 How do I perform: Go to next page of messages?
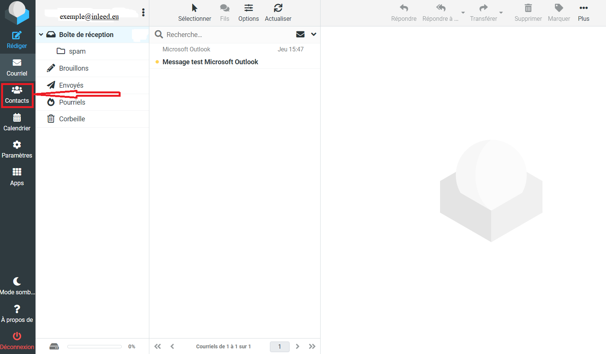tap(298, 346)
